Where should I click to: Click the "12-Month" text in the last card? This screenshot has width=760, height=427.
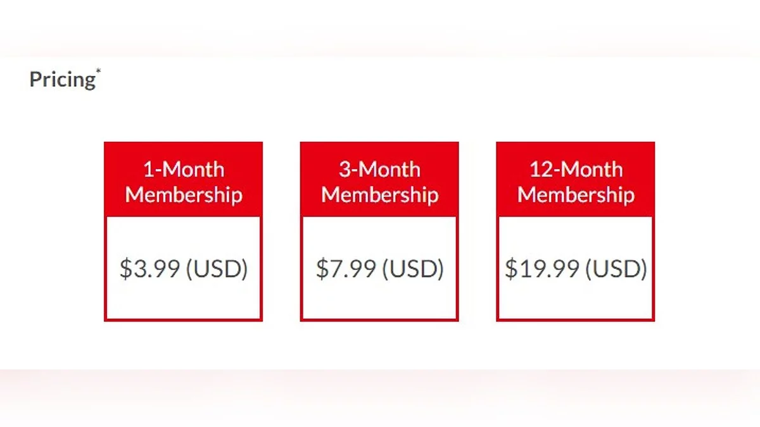tap(576, 169)
